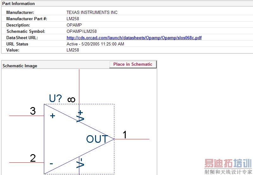This screenshot has height=175, width=253.
Task: Click pin number 8 near the V+ line
Action: point(71,100)
